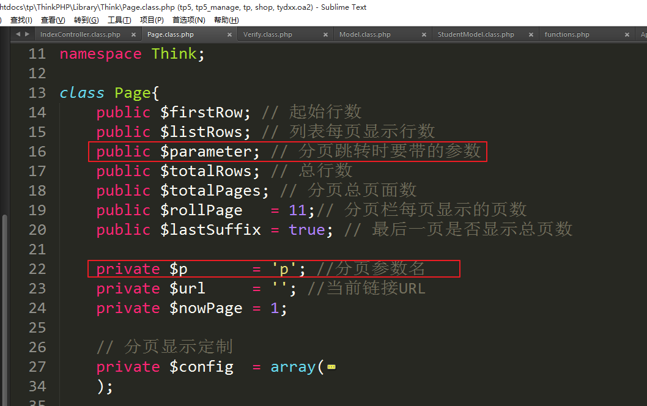Image resolution: width=647 pixels, height=406 pixels.
Task: Close the StudentModel.class.php tab
Action: click(x=530, y=35)
